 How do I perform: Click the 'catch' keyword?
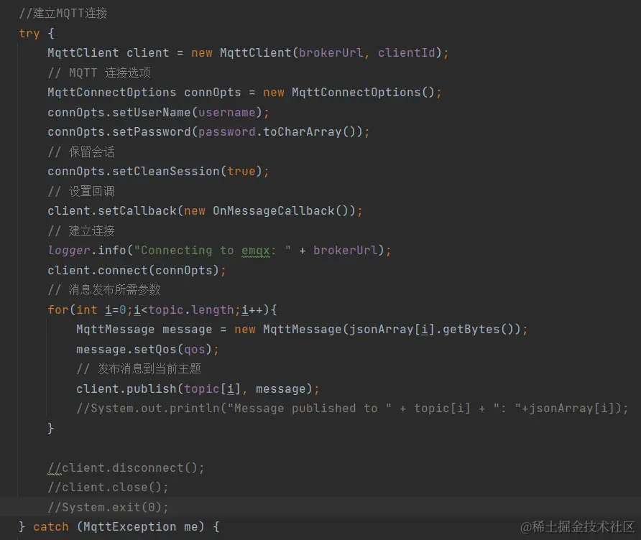(51, 527)
